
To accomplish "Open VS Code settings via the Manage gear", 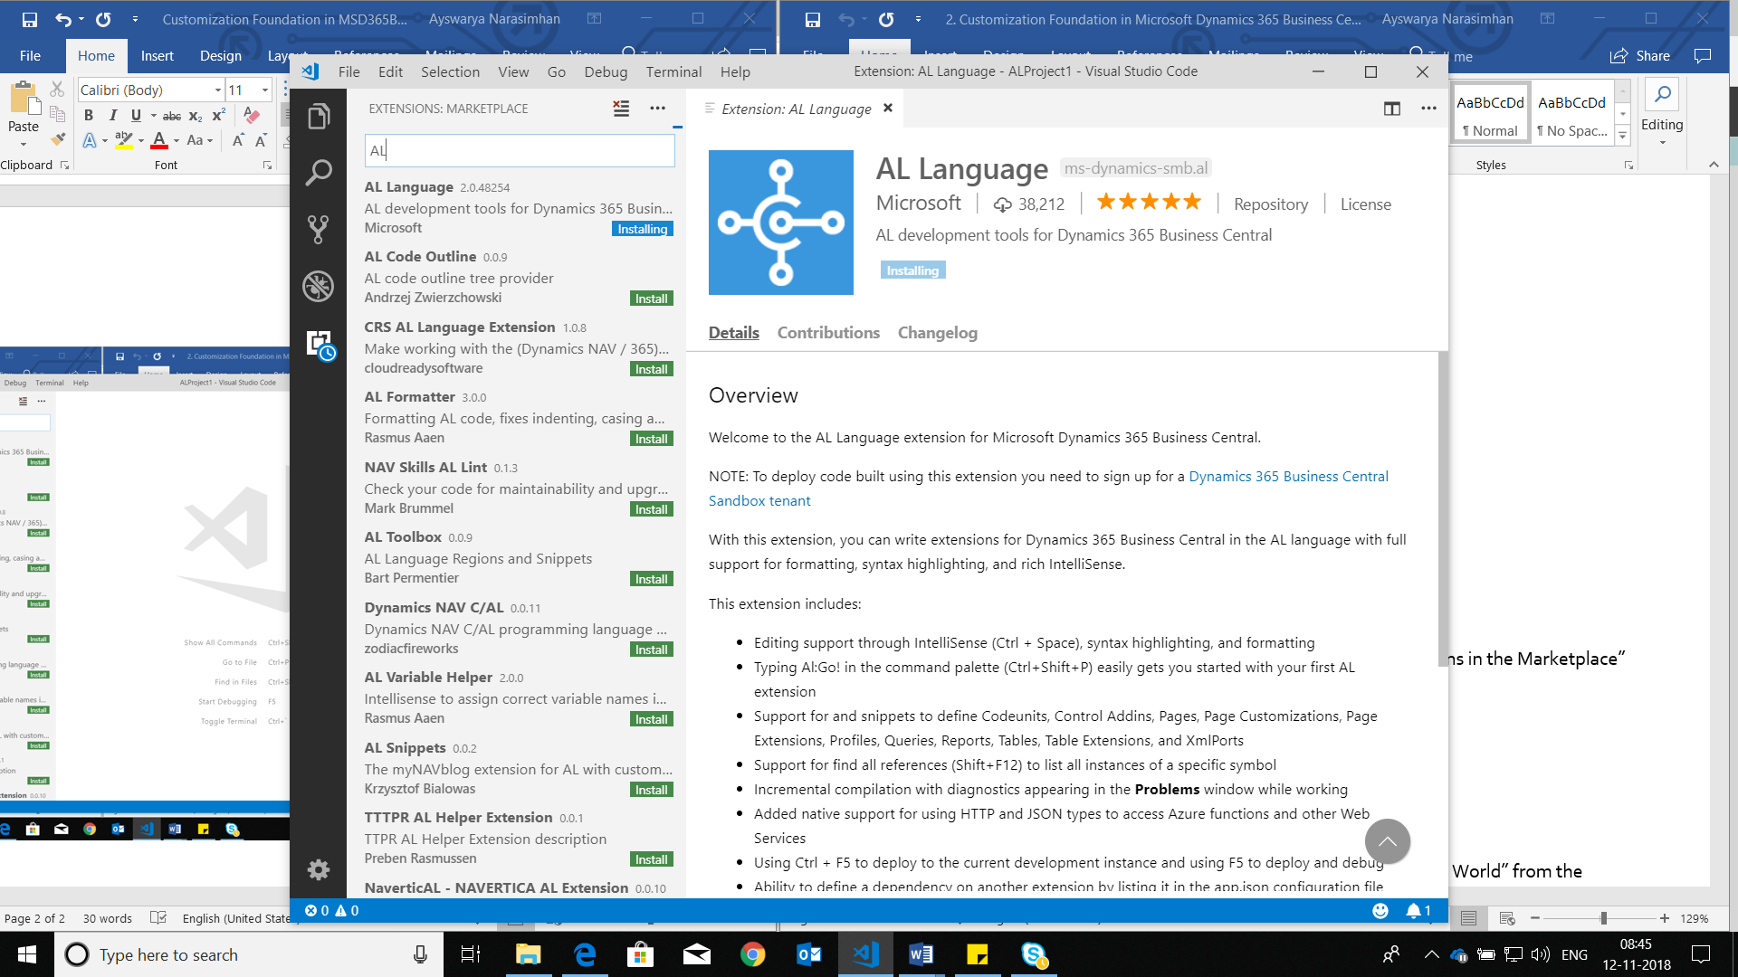I will coord(319,868).
